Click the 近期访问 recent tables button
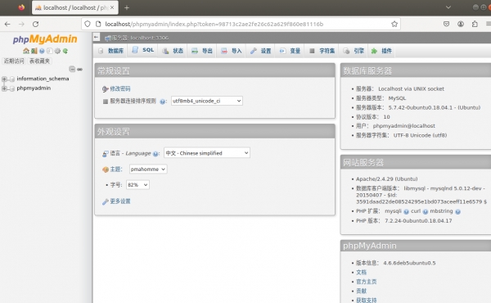The width and height of the screenshot is (491, 303). [x=14, y=61]
